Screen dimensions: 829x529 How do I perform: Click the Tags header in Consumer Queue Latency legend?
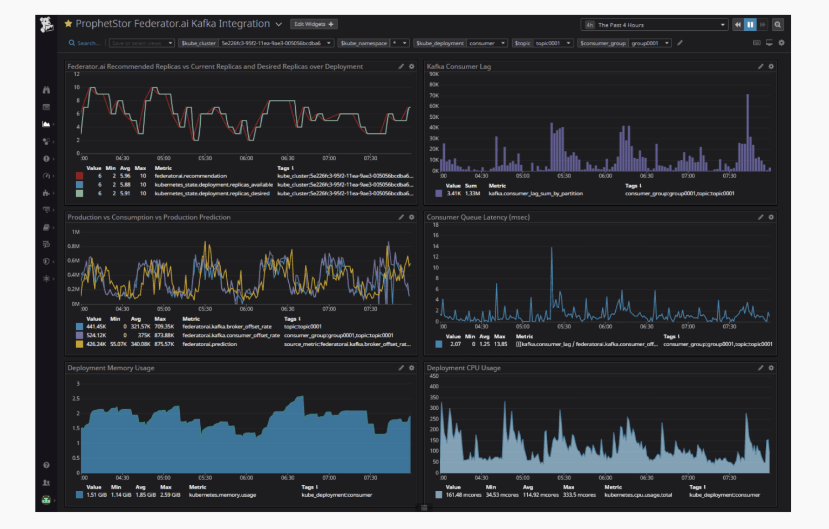tap(671, 336)
